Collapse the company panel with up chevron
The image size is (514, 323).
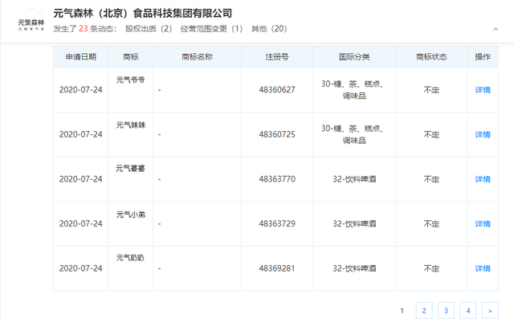coord(496,29)
